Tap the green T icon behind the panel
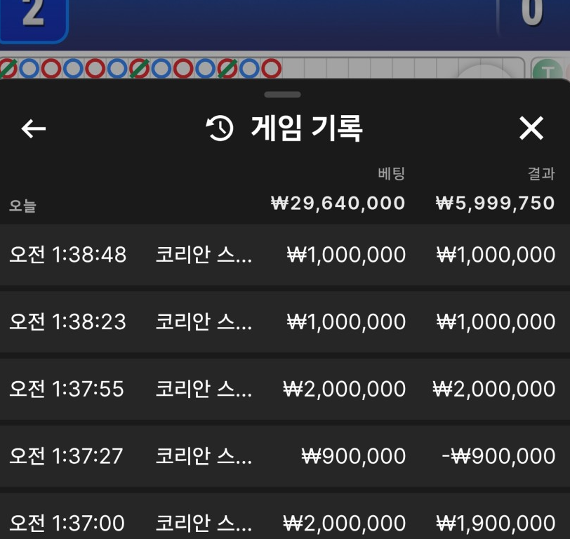 pos(548,69)
